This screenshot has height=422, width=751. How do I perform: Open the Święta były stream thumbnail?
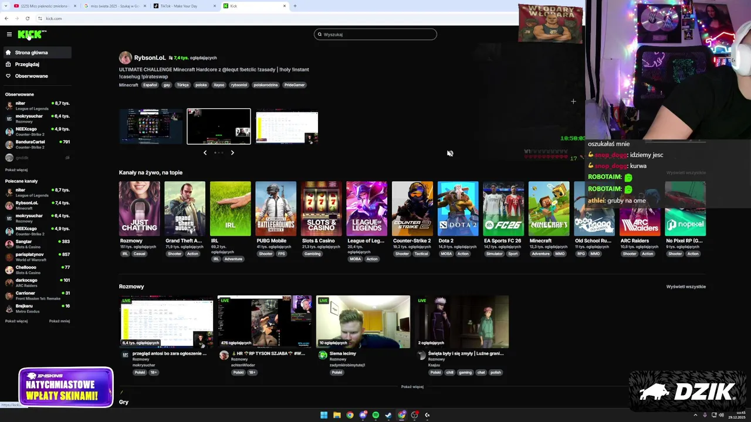pyautogui.click(x=462, y=322)
